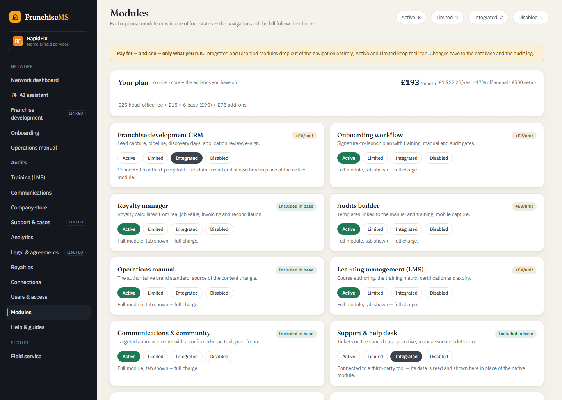This screenshot has height=400, width=562.
Task: Click the AI assistant sparkle icon
Action: [14, 95]
